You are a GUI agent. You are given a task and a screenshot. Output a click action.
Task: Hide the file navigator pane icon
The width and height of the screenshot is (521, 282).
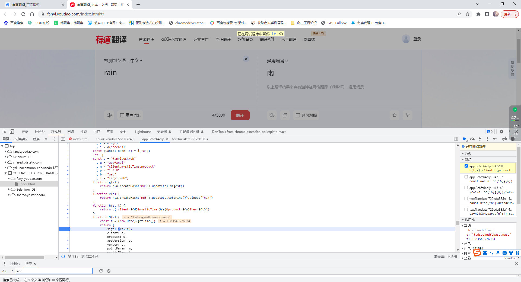coord(63,139)
